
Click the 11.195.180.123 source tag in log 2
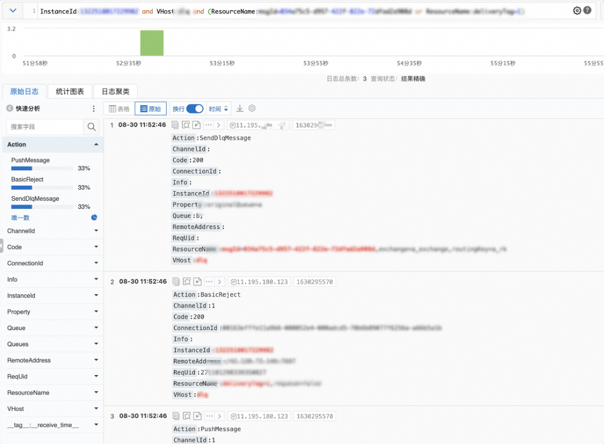[x=260, y=282]
